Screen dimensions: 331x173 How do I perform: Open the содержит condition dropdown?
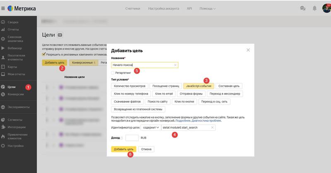[x=151, y=128]
